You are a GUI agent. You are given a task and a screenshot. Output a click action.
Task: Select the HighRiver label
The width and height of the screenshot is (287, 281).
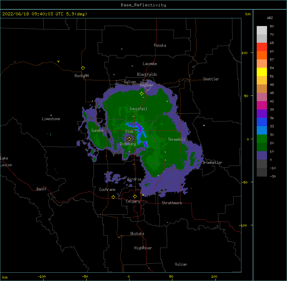(x=143, y=248)
